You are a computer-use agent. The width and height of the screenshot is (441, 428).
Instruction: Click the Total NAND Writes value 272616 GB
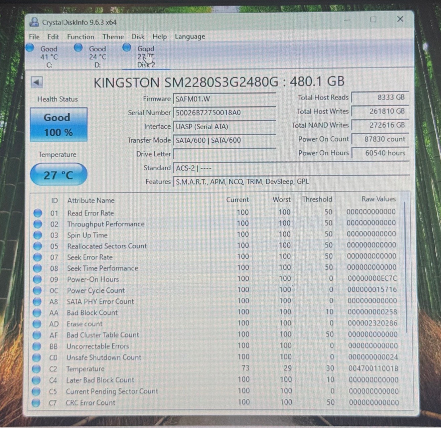pos(380,125)
